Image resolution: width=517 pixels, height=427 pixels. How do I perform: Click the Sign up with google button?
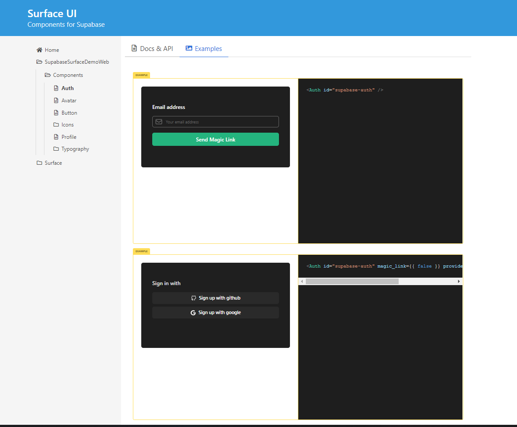pos(215,312)
